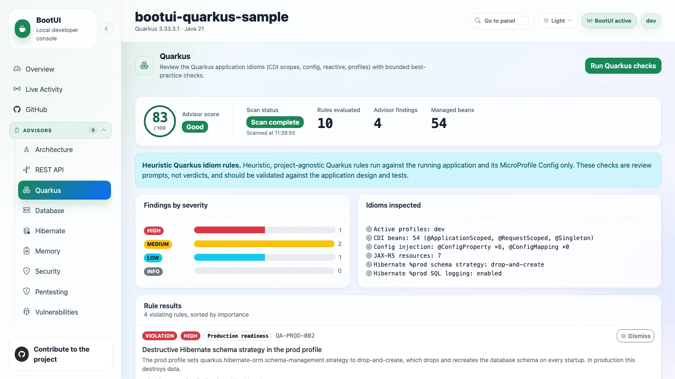Click the Live Activity broadcast icon

tap(17, 89)
